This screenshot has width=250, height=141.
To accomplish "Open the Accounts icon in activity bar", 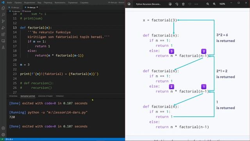I will [3, 128].
